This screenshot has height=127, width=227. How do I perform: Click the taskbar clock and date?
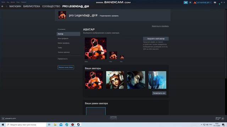(217, 125)
